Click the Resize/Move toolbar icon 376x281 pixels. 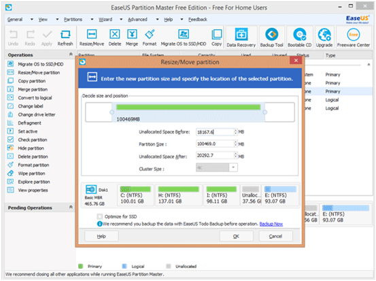92,37
